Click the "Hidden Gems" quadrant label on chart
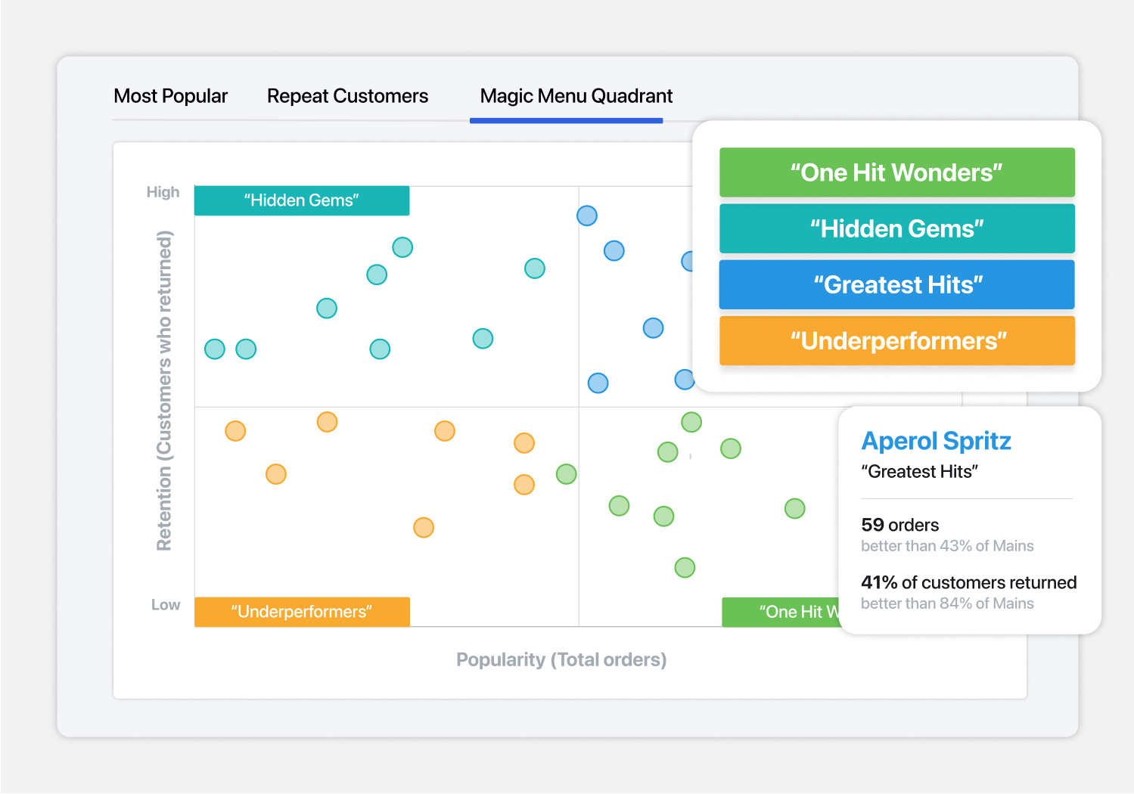Image resolution: width=1134 pixels, height=794 pixels. pos(302,200)
